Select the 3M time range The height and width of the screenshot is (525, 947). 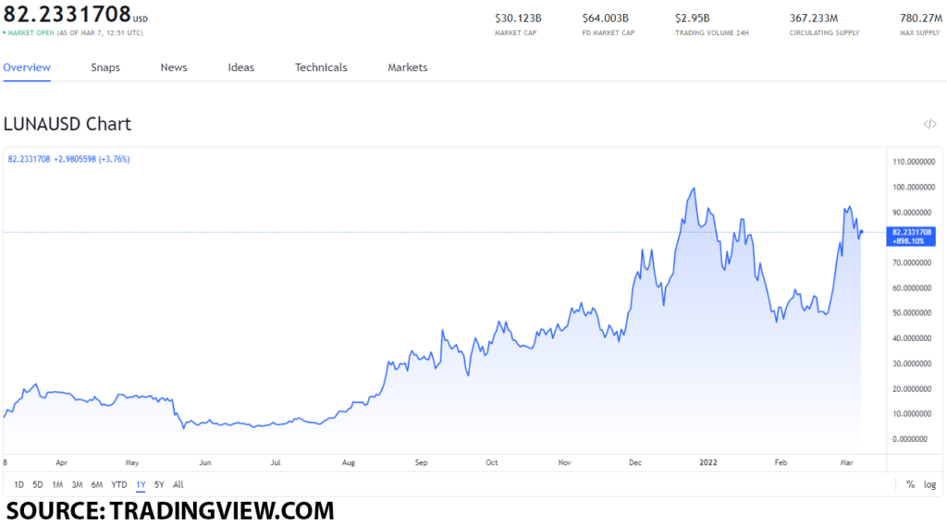click(77, 484)
